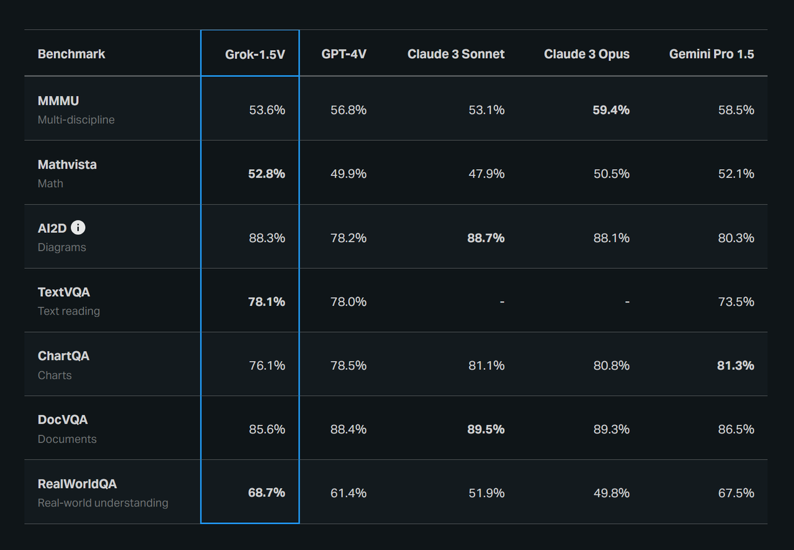
Task: Click the Claude 3 Sonnet column header
Action: point(456,54)
